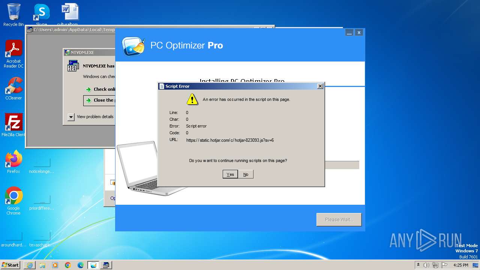Open File Explorer from taskbar
480x270 pixels.
[42, 265]
